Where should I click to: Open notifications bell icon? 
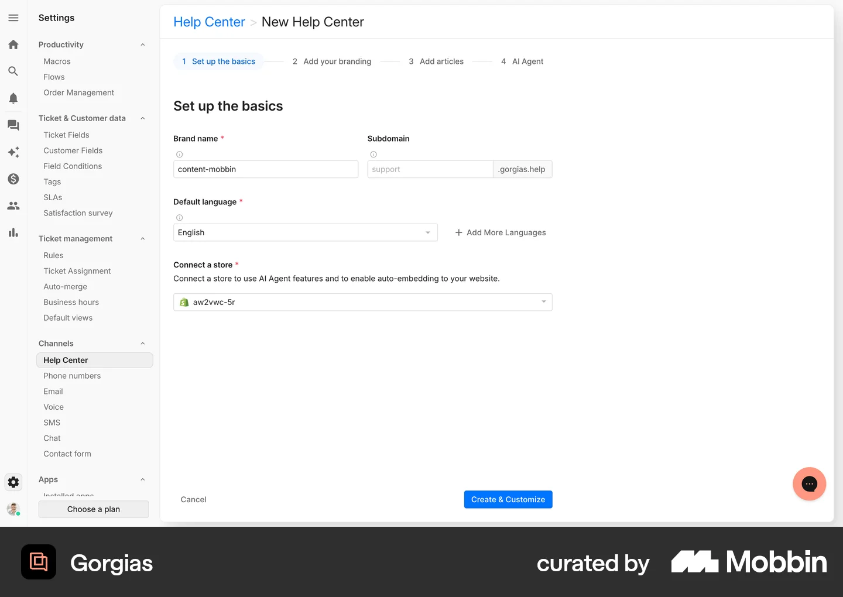[x=13, y=98]
